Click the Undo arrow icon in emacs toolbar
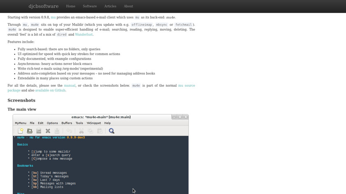Image resolution: width=346 pixels, height=194 pixels. pyautogui.click(x=69, y=131)
